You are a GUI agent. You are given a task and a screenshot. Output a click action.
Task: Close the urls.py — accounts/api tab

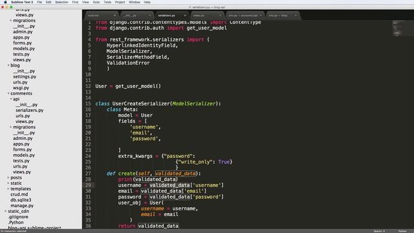click(x=260, y=16)
